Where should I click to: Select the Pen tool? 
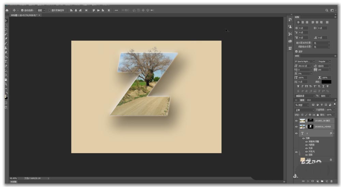pyautogui.click(x=6, y=66)
